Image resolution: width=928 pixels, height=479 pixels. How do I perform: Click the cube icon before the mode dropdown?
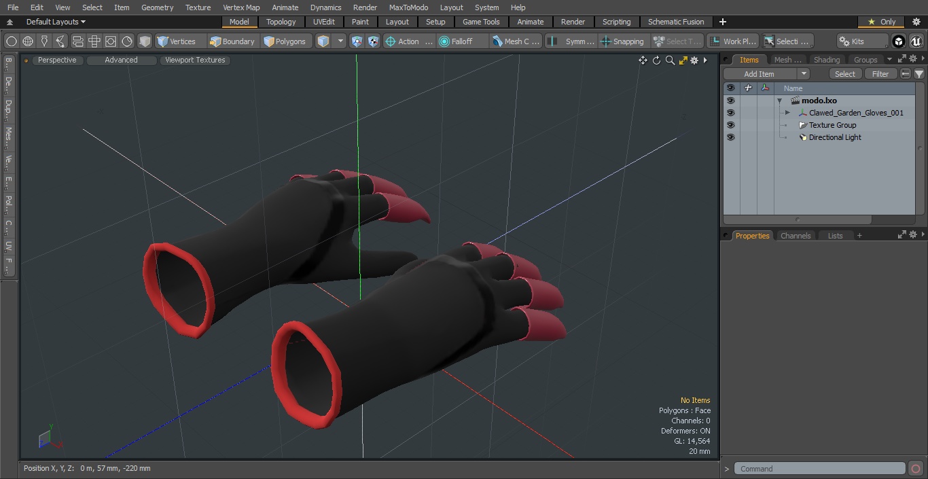tap(323, 41)
